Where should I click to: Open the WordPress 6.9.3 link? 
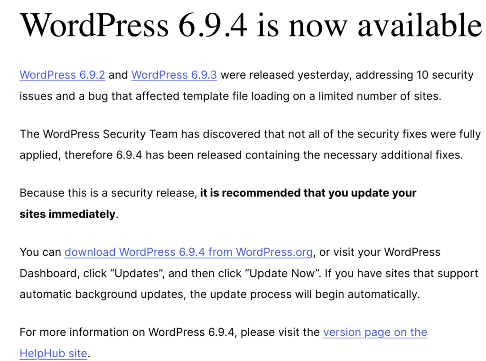coord(174,75)
